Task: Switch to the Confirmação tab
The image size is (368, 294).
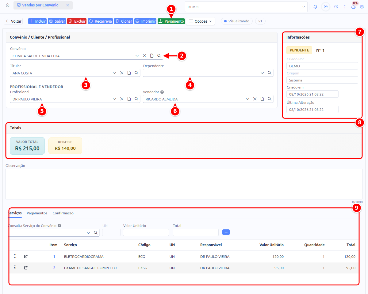Action: click(x=63, y=213)
